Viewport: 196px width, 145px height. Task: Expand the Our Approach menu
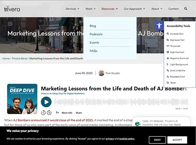tap(134, 9)
